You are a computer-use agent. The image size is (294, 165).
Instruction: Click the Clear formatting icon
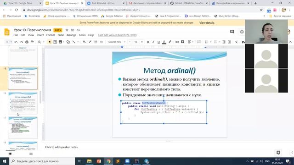[237, 42]
